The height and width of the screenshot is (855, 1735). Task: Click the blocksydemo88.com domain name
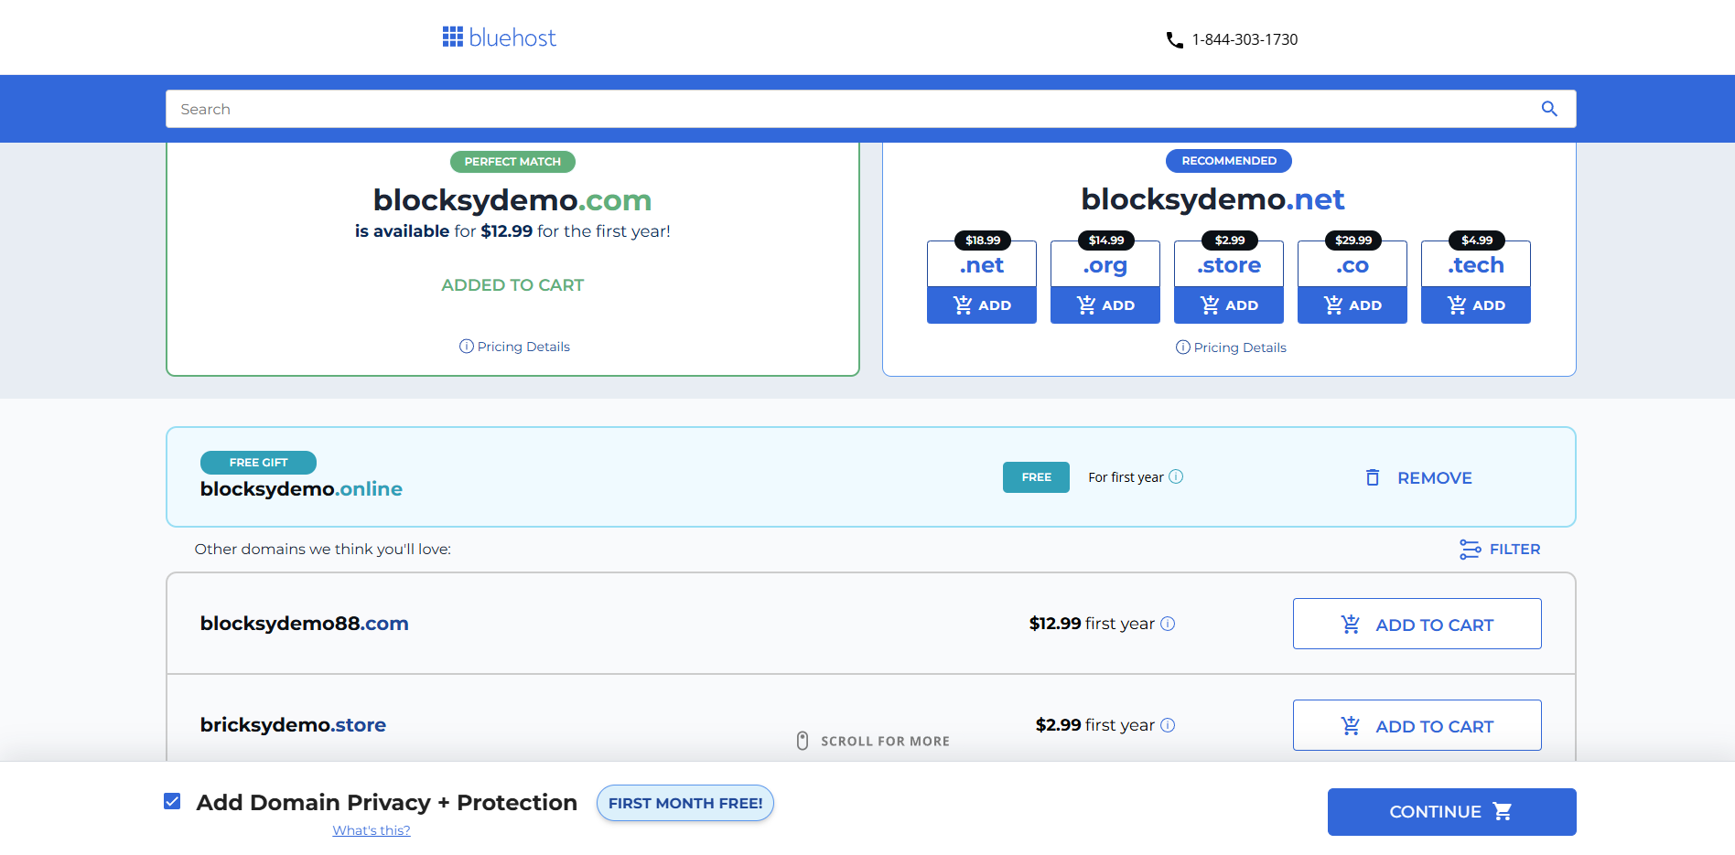point(305,624)
